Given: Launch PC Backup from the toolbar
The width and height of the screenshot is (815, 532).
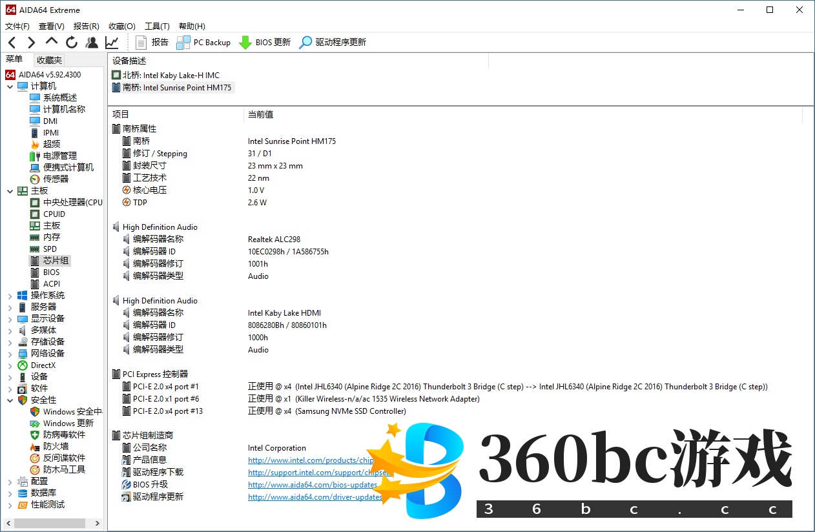Looking at the screenshot, I should pyautogui.click(x=203, y=43).
